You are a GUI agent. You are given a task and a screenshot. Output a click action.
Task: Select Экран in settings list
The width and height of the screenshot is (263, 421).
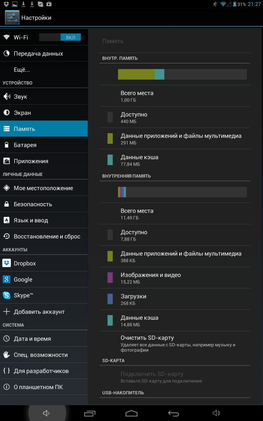pyautogui.click(x=44, y=112)
